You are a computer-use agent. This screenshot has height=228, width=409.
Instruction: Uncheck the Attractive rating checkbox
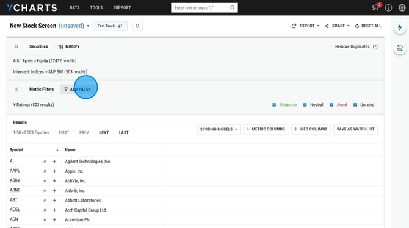pyautogui.click(x=274, y=105)
